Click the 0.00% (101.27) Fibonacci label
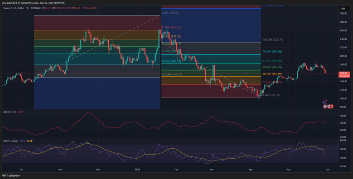353x179 pixels. tap(271, 95)
